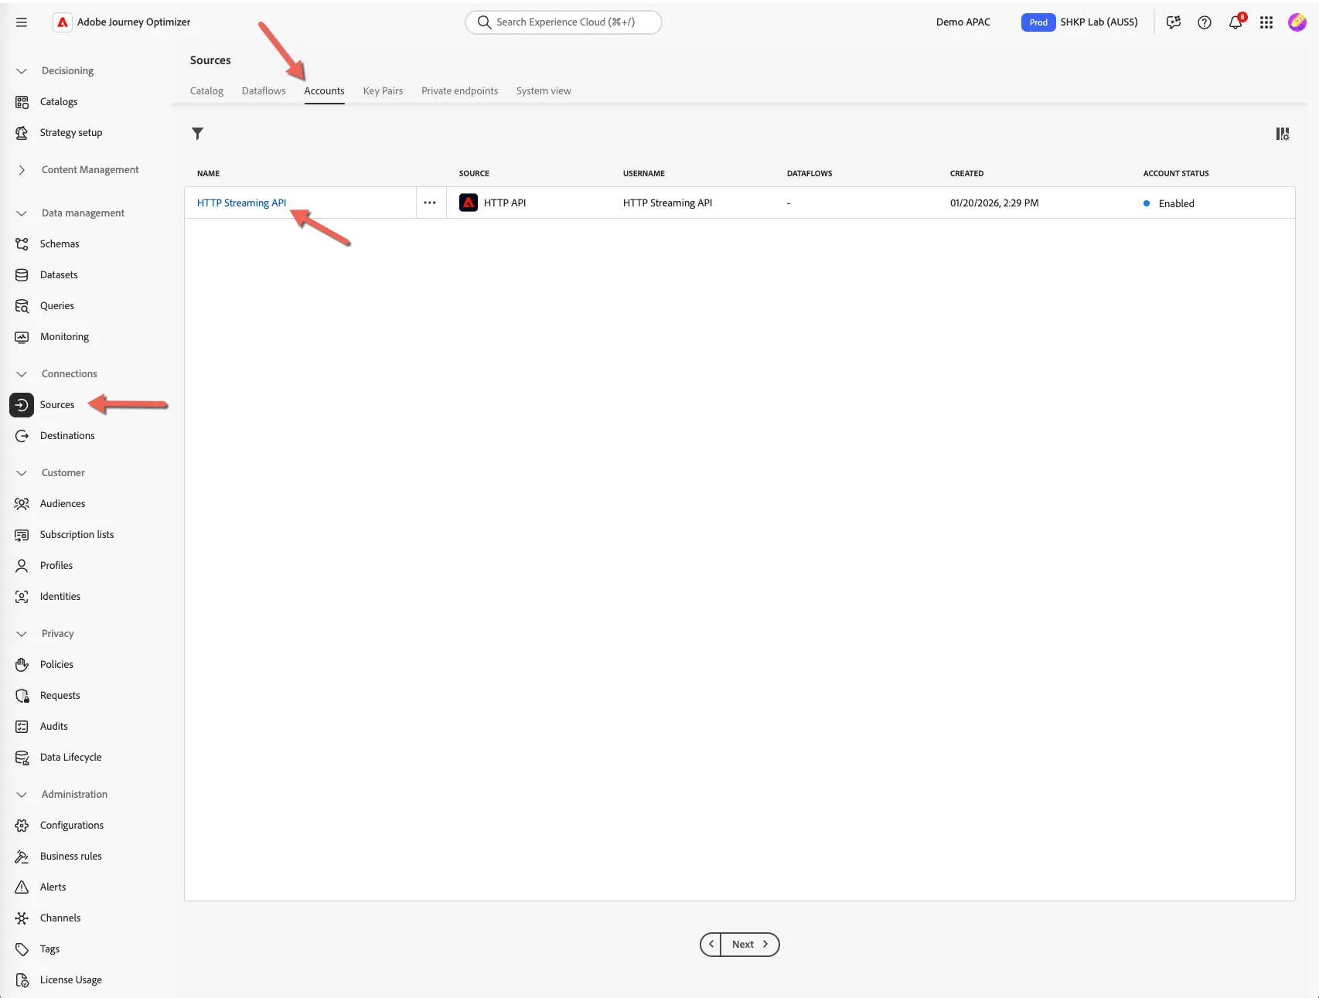Open the user profile avatar

point(1297,22)
